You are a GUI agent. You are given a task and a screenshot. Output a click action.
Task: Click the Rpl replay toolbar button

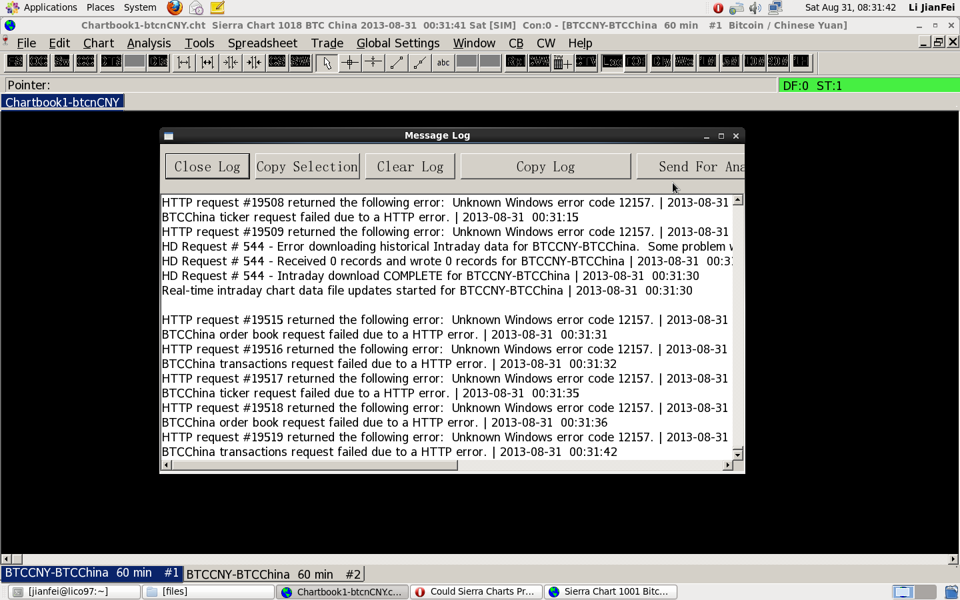click(x=515, y=62)
